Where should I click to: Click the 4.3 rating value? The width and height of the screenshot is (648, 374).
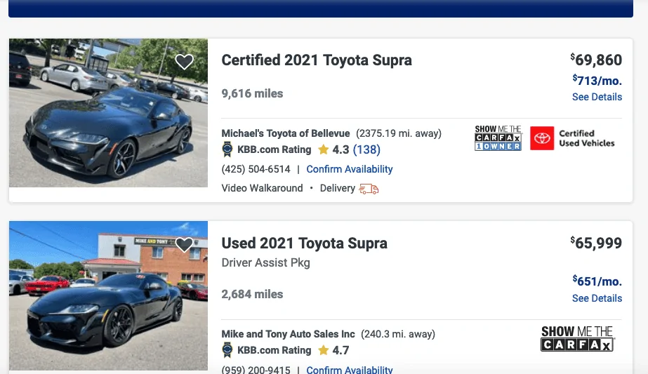tap(340, 149)
